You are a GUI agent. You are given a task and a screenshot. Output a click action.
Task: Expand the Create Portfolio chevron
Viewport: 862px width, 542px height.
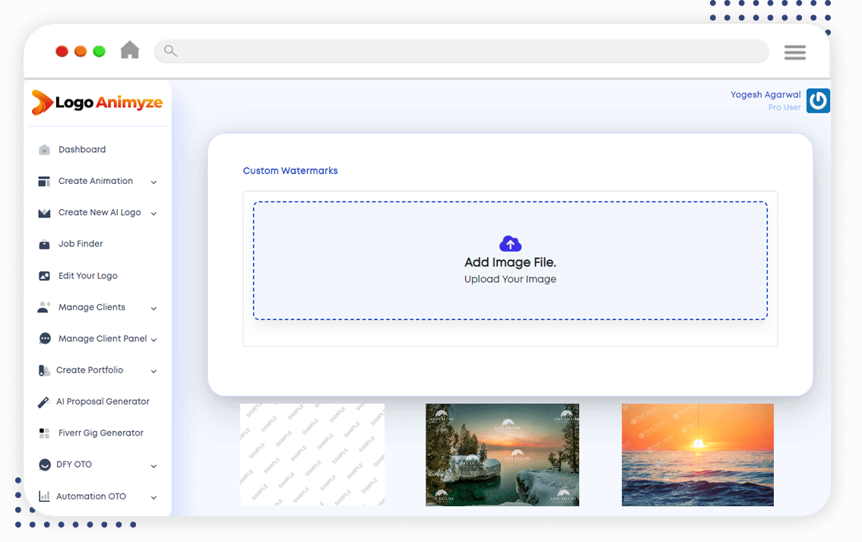pos(154,371)
